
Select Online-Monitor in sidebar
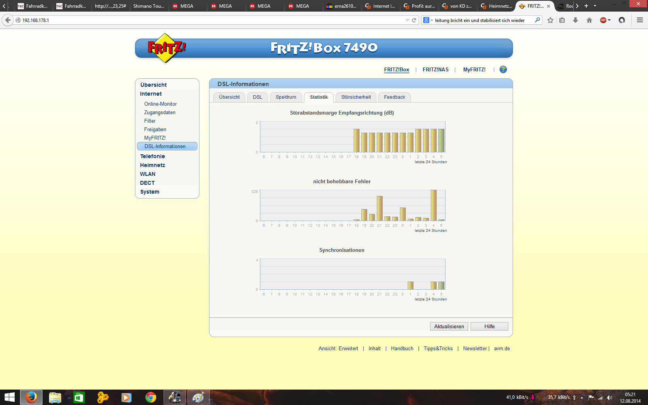click(160, 104)
